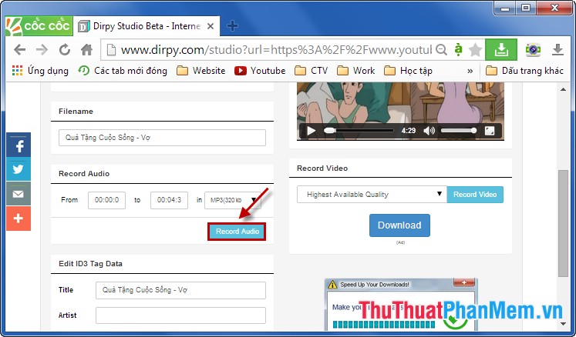Click the address bar URL field
This screenshot has height=337, width=576.
pos(276,49)
